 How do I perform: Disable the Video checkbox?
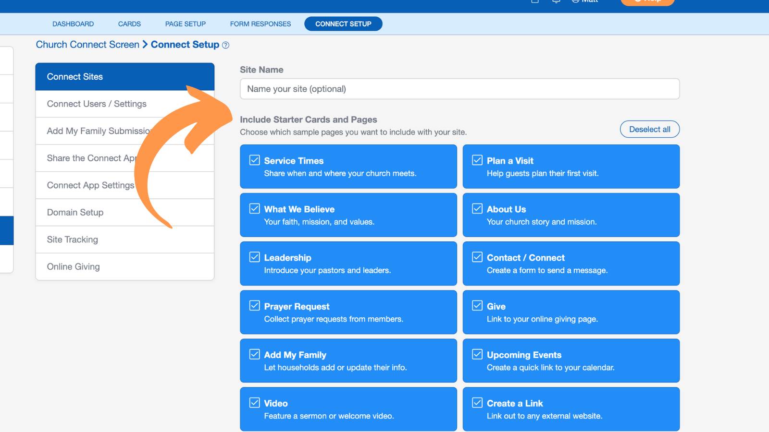tap(255, 403)
